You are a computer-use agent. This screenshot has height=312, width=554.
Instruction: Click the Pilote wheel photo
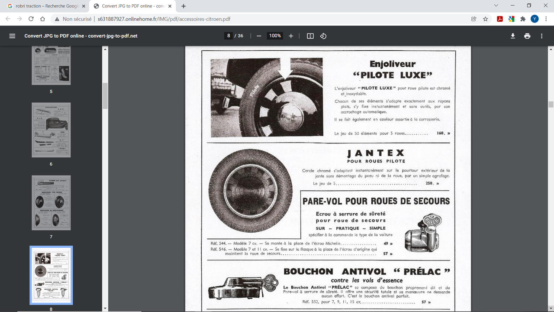point(267,97)
